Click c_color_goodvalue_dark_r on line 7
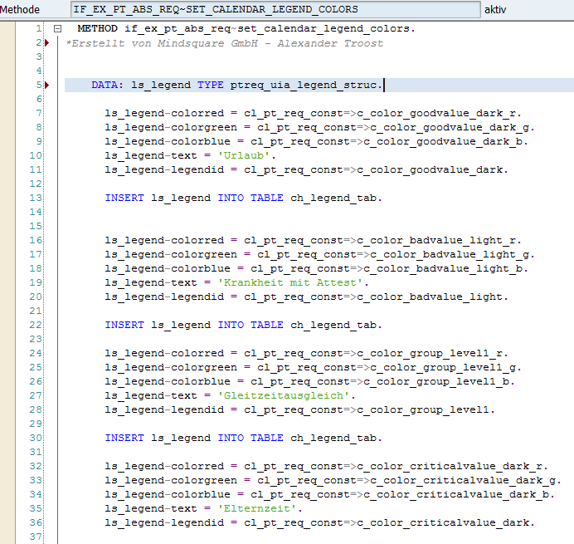This screenshot has width=574, height=544. (x=436, y=113)
